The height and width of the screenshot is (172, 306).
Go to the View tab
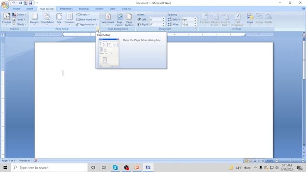coord(112,9)
